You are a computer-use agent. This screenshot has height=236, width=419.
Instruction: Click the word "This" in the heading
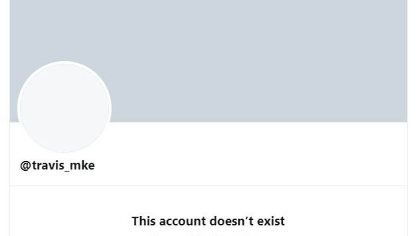(x=144, y=221)
